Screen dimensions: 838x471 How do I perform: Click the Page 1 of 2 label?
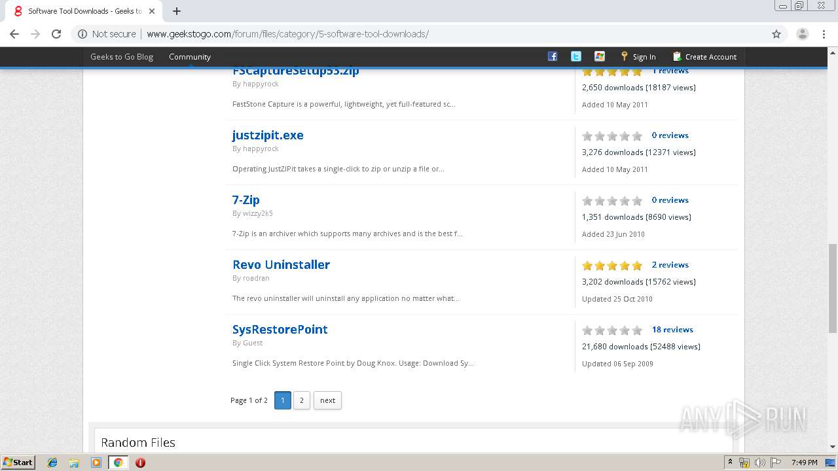249,400
